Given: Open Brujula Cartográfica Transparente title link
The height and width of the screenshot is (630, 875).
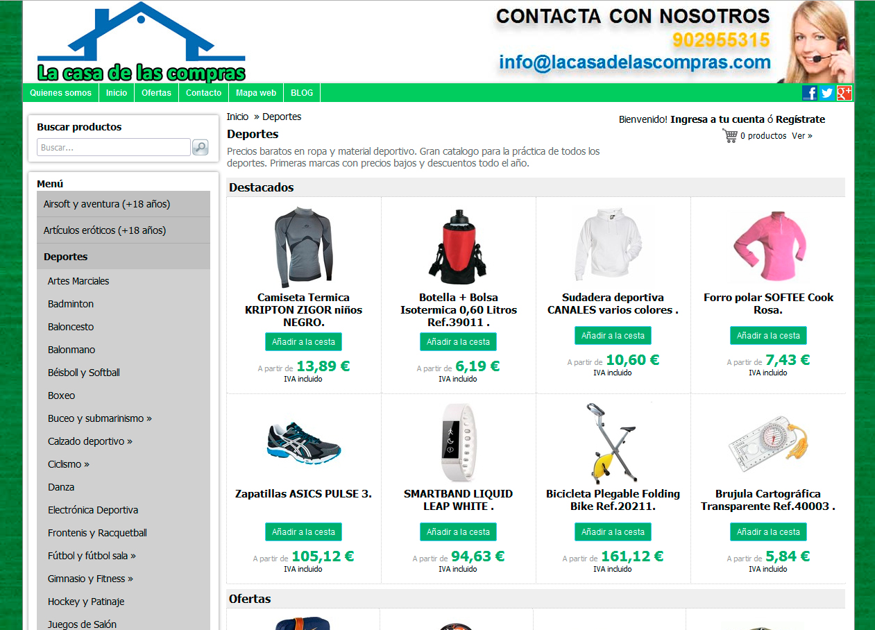Looking at the screenshot, I should click(x=768, y=500).
